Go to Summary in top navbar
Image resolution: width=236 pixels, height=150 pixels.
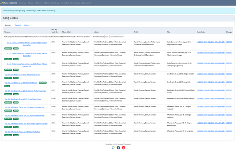pyautogui.click(x=23, y=3)
